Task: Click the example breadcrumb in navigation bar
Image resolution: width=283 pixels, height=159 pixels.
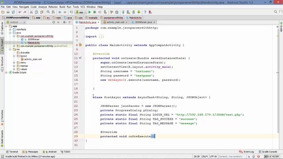Action: pyautogui.click(x=92, y=18)
